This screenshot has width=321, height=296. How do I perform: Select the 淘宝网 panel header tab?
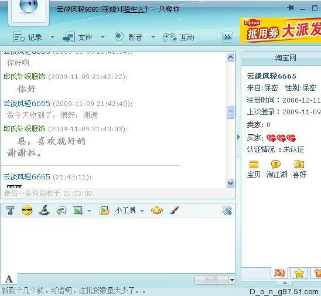click(285, 58)
